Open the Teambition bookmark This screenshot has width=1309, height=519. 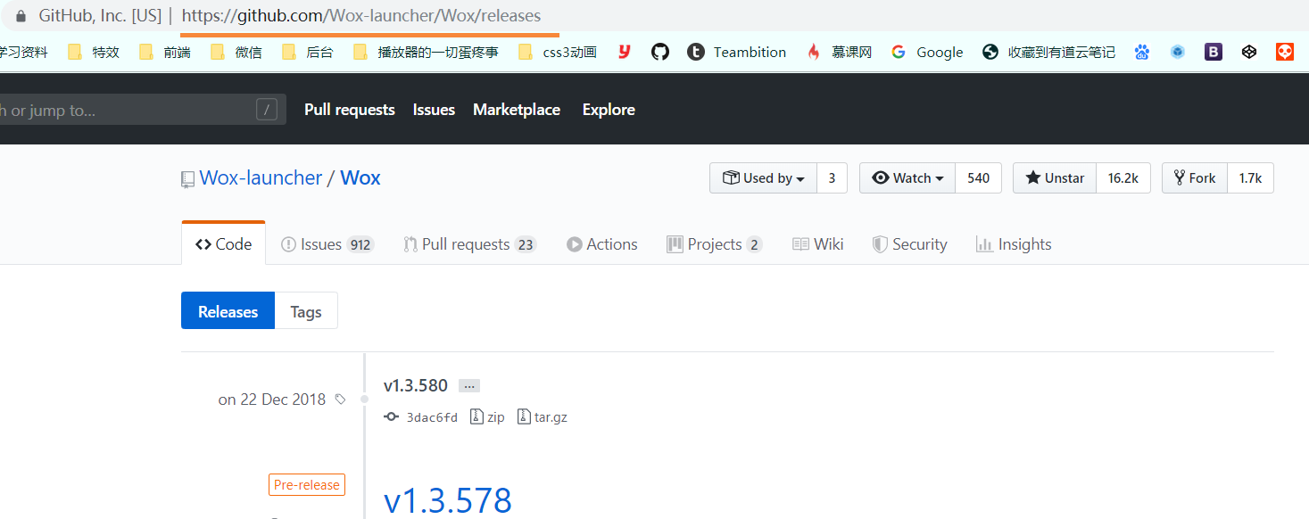point(737,52)
